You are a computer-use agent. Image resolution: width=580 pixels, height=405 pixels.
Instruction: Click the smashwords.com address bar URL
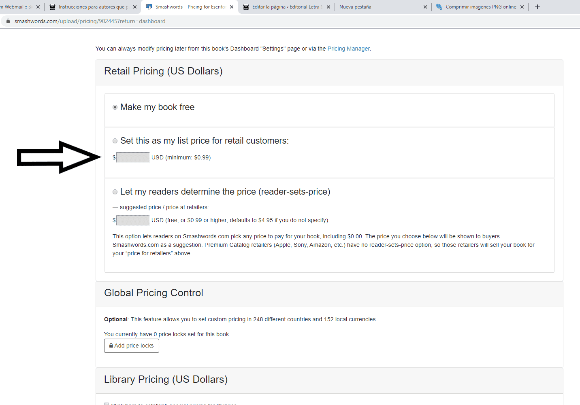(90, 21)
